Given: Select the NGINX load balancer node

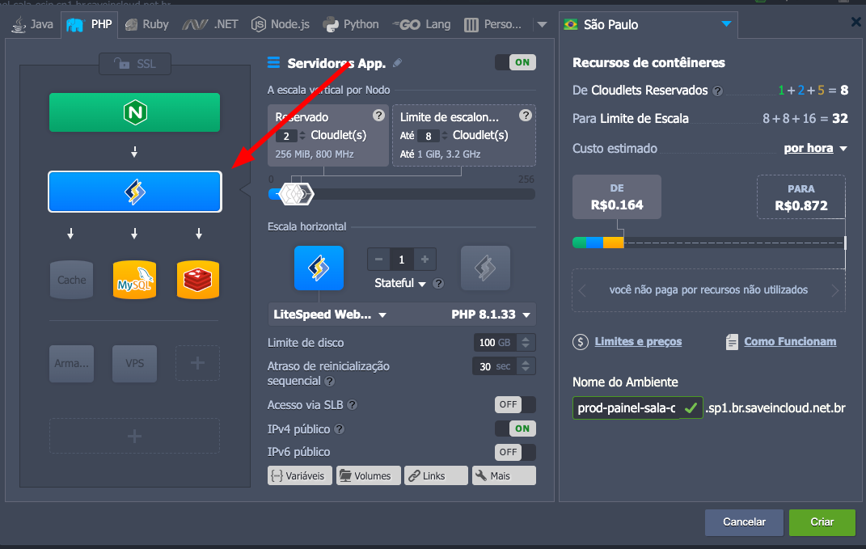Looking at the screenshot, I should coord(134,112).
